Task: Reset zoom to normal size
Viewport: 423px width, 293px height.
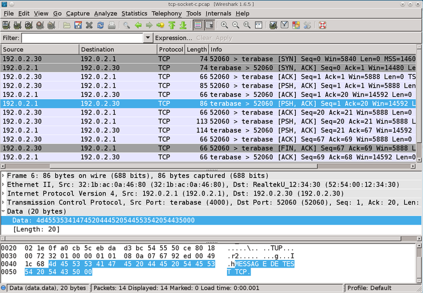Action: tap(247, 25)
